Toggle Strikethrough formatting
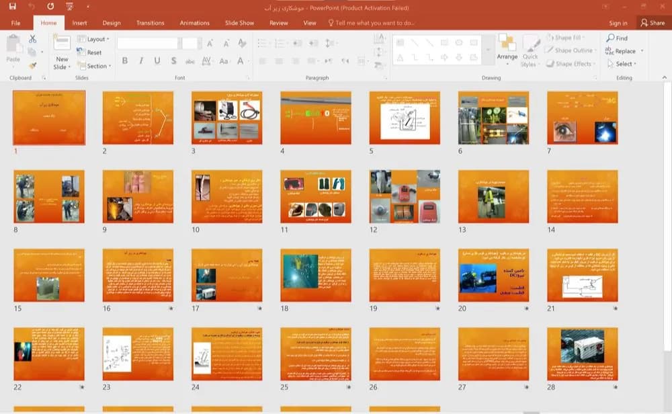 coord(190,61)
